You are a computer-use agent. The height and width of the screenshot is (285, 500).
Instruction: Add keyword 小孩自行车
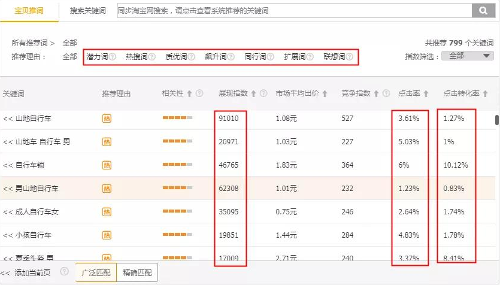[27, 235]
